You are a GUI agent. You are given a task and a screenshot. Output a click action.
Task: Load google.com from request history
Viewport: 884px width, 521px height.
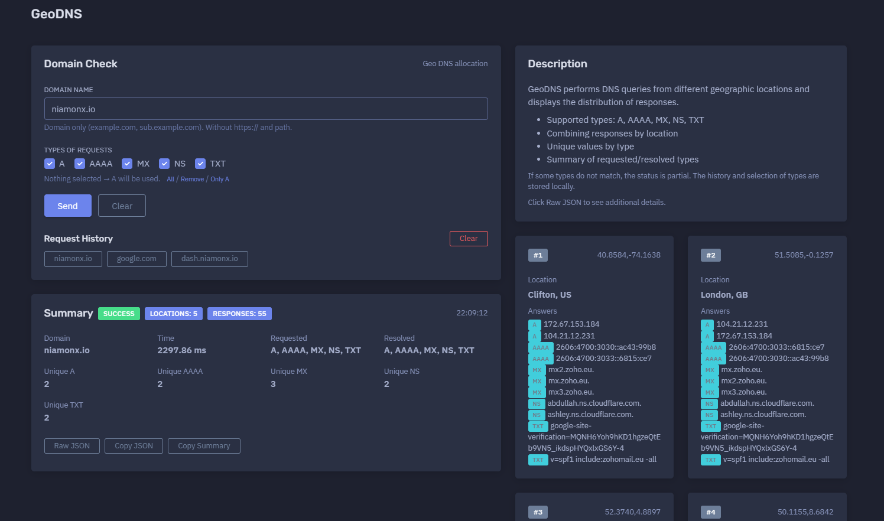coord(136,259)
